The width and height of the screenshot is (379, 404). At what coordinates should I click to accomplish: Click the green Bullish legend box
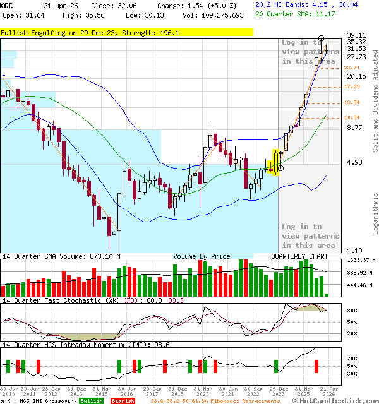(91, 400)
